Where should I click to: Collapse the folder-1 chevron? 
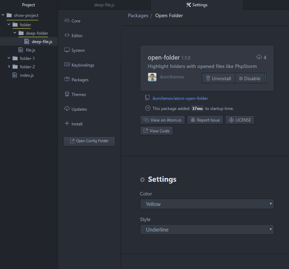tap(9, 58)
